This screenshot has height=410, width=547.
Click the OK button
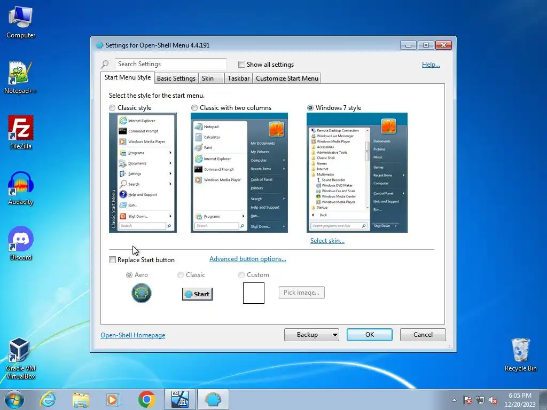click(370, 335)
